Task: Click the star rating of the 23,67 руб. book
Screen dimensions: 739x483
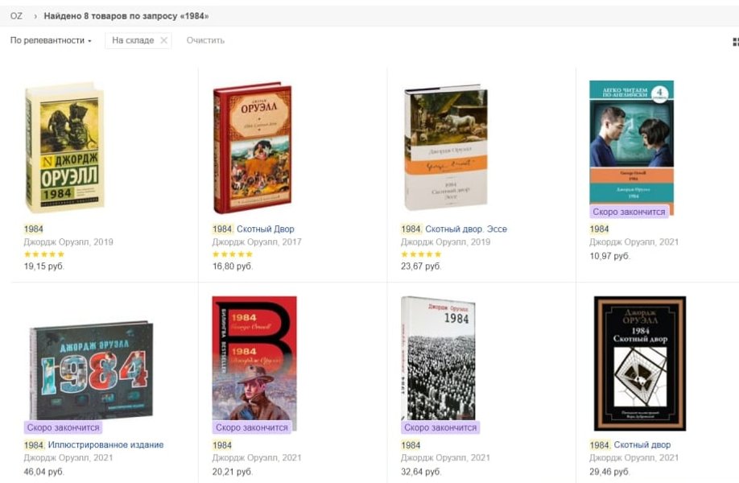Action: 421,254
